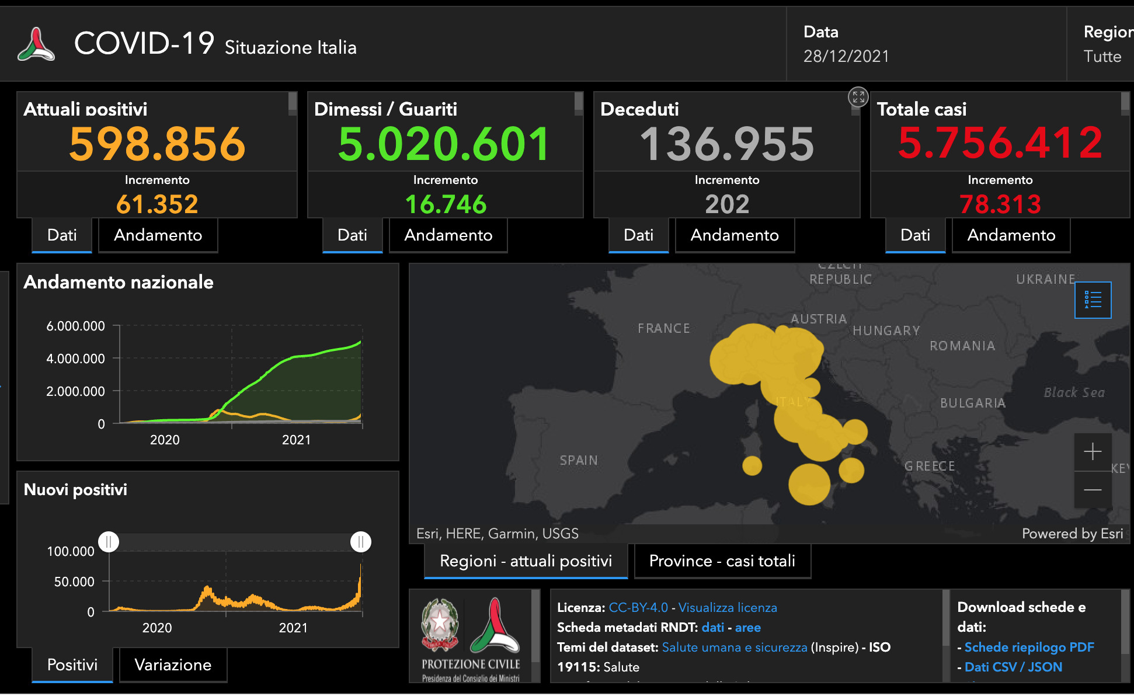Grab the left range slider handle
The width and height of the screenshot is (1134, 696).
click(109, 542)
